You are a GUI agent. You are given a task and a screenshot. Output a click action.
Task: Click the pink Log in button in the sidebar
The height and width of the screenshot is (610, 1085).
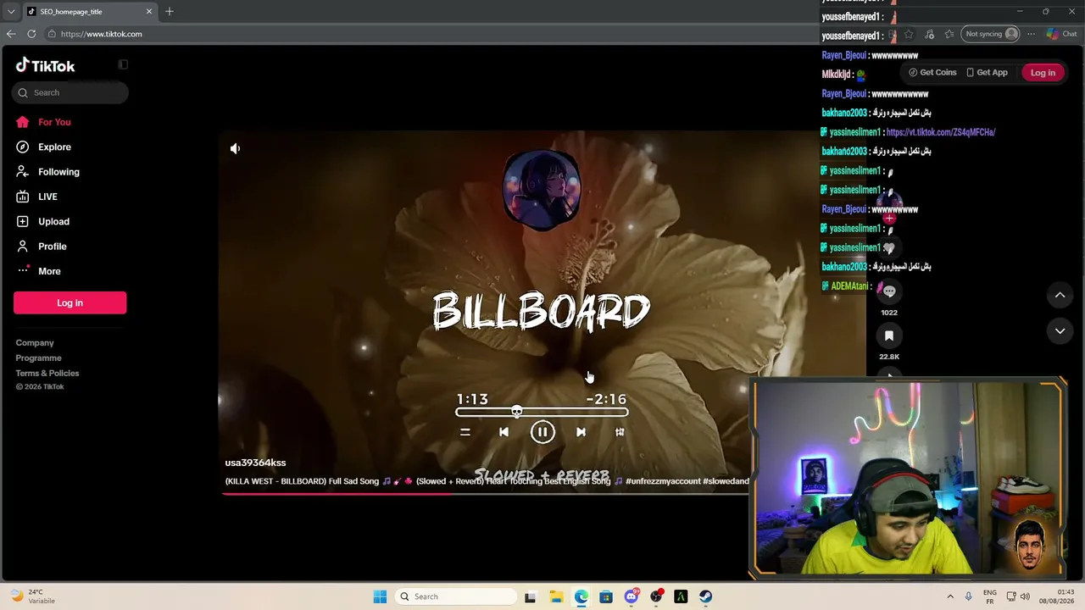70,302
